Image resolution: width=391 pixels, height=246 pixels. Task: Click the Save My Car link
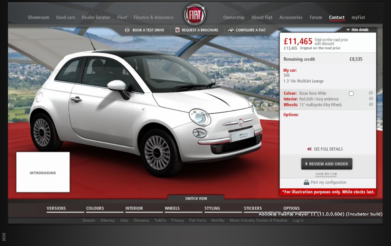pyautogui.click(x=326, y=174)
